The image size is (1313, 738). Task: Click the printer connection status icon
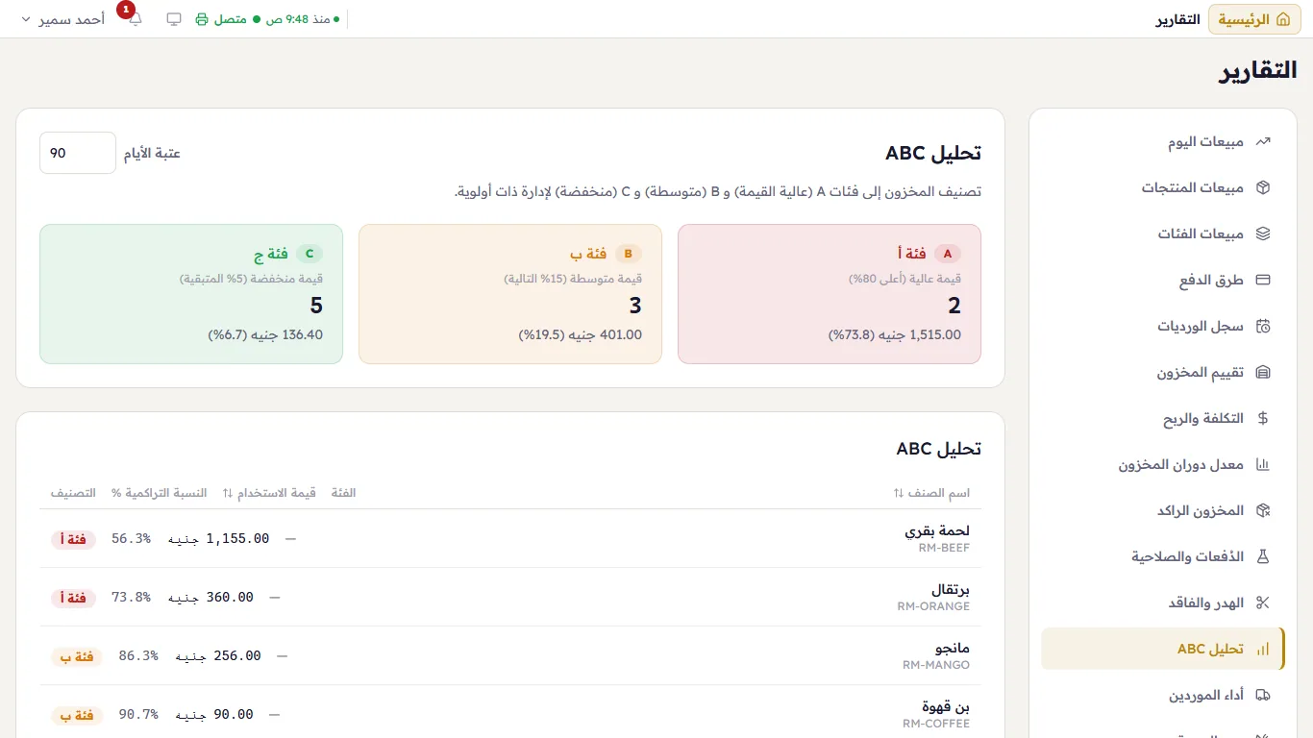pos(202,19)
